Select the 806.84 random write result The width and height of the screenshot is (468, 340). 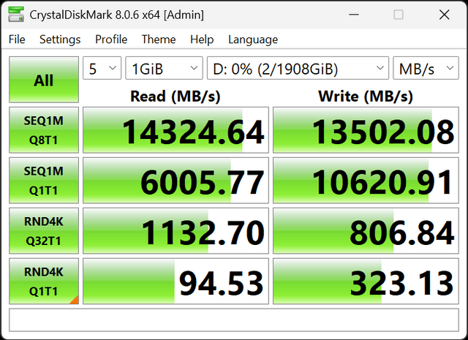tap(366, 231)
